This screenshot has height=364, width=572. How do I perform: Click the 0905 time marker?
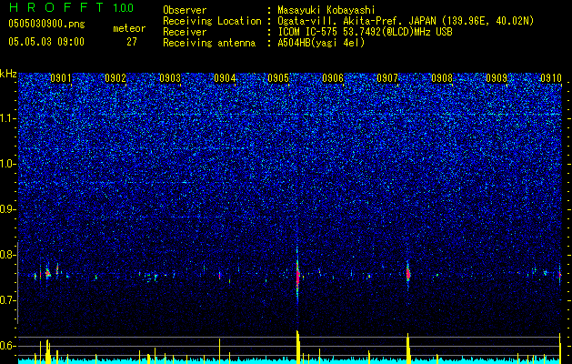click(278, 78)
